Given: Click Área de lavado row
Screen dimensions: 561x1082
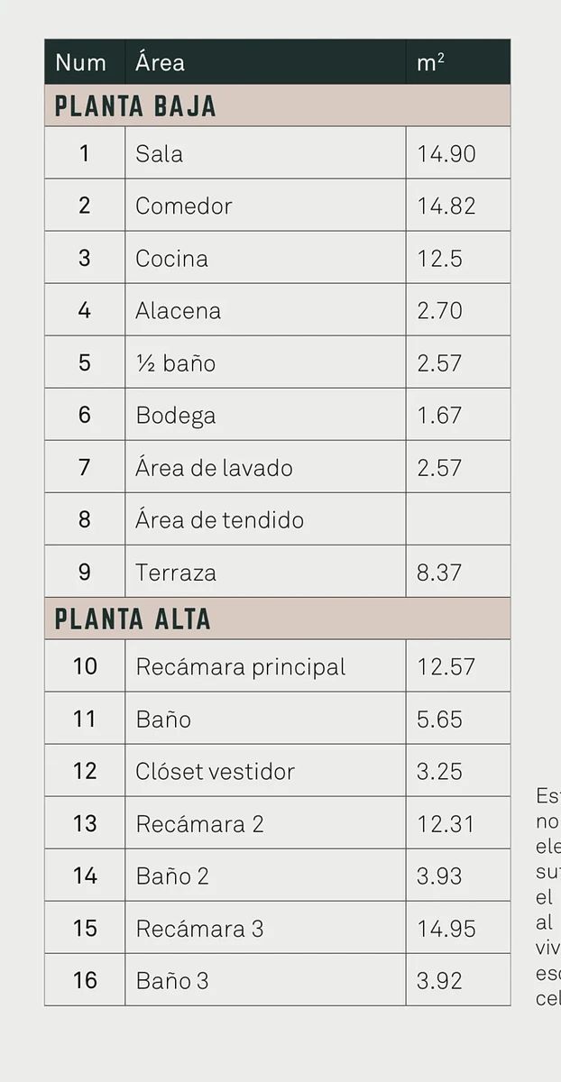Looking at the screenshot, I should click(x=277, y=467).
